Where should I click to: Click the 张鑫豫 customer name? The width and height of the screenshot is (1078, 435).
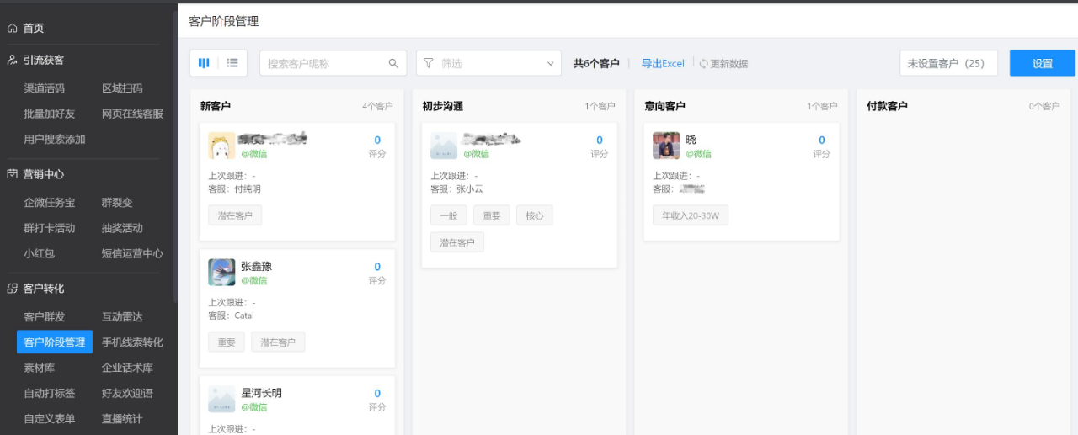tap(256, 266)
